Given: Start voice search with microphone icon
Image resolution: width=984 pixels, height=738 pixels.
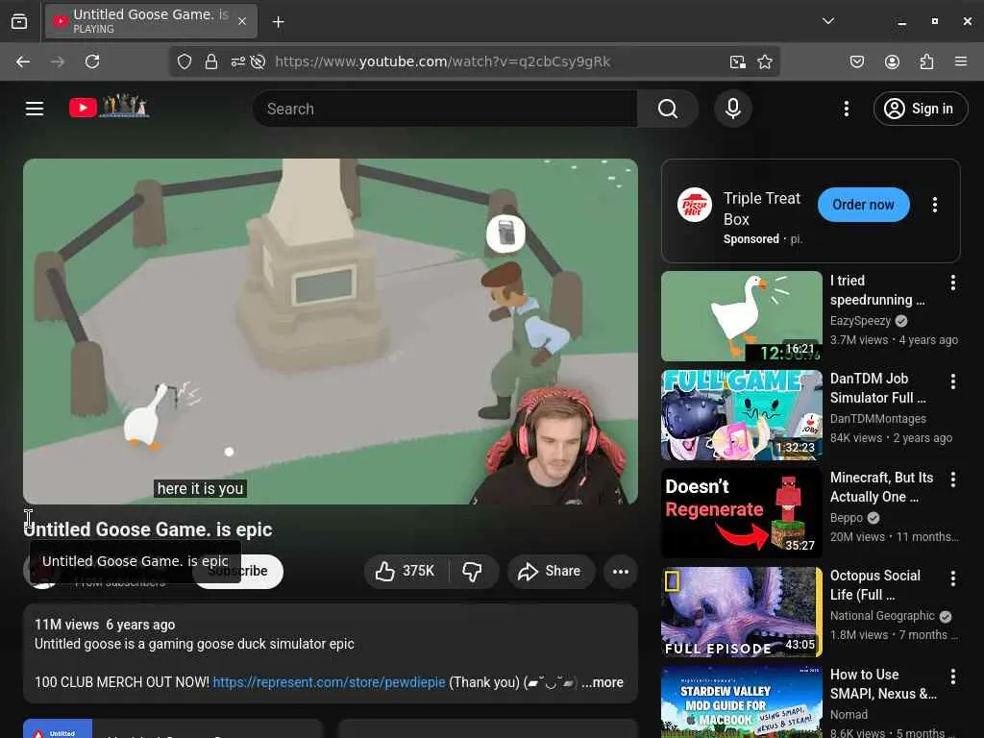Looking at the screenshot, I should [732, 109].
